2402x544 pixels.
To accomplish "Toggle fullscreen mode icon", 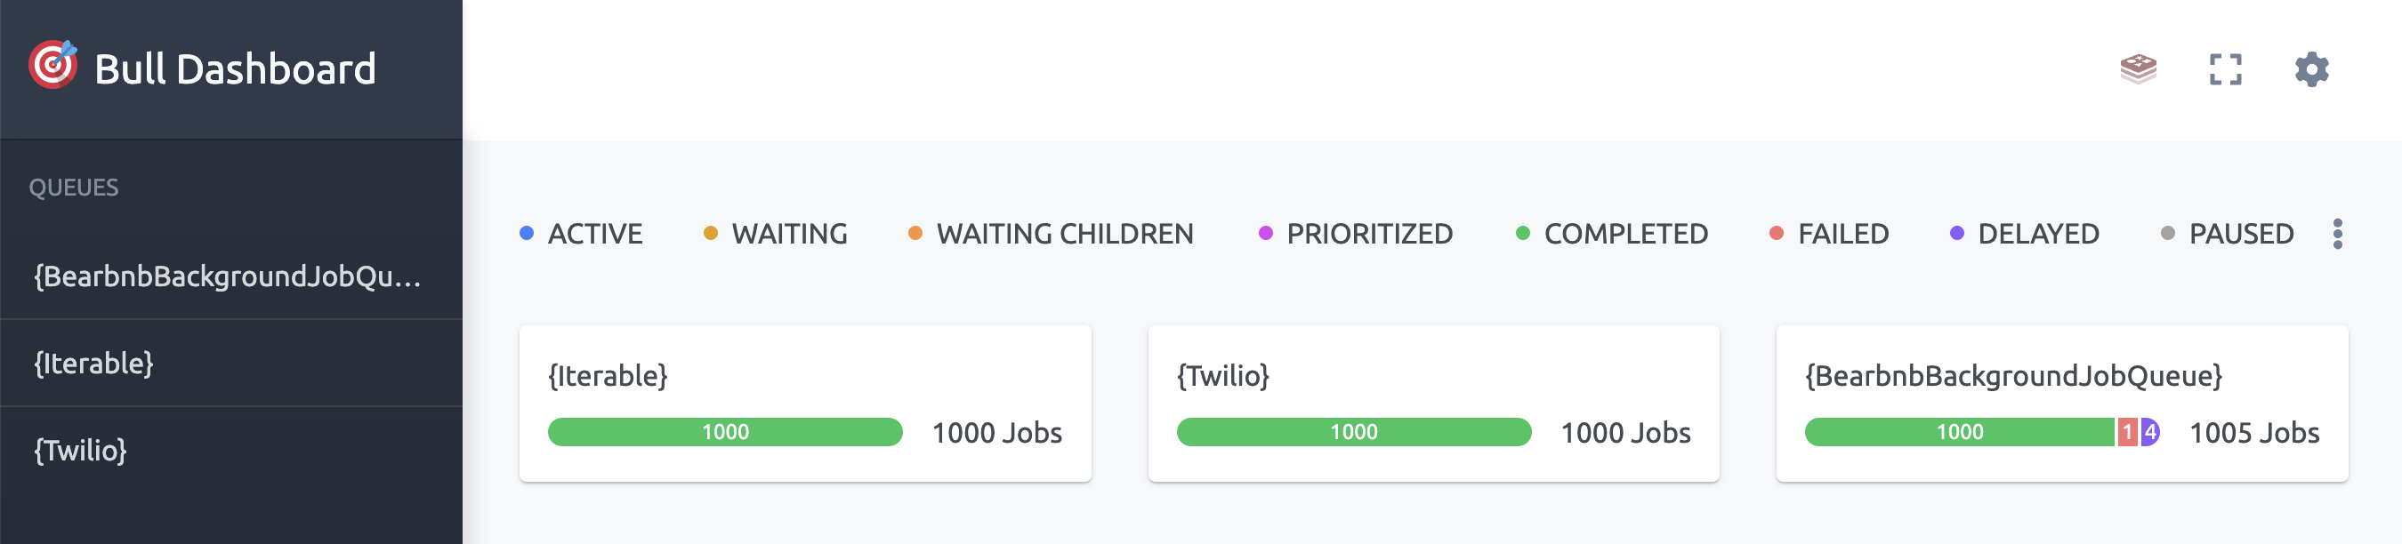I will click(2225, 69).
